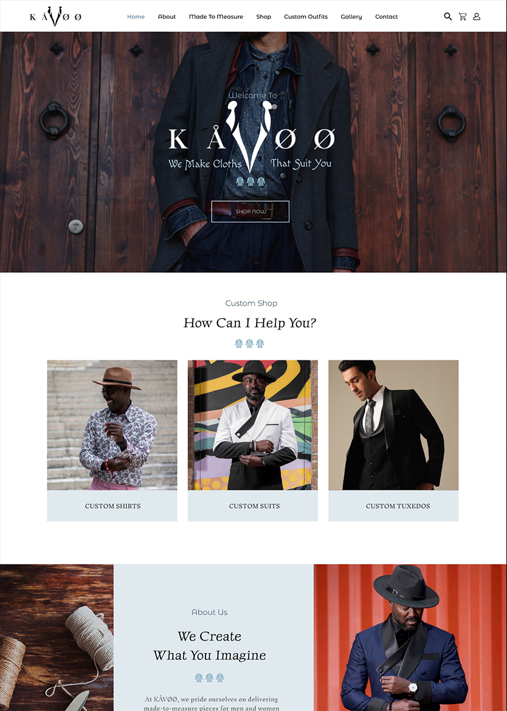Image resolution: width=507 pixels, height=711 pixels.
Task: Click the shirt icons under How Can I Help You
Action: tap(249, 343)
